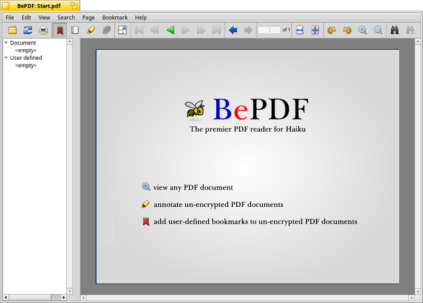
Task: Jump forward ten pages with the double right arrows
Action: 201,30
